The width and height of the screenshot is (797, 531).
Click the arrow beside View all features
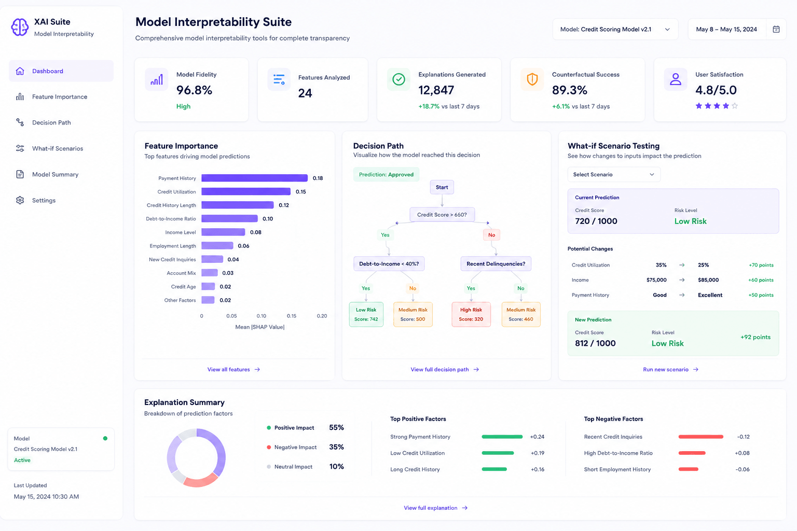pyautogui.click(x=257, y=370)
